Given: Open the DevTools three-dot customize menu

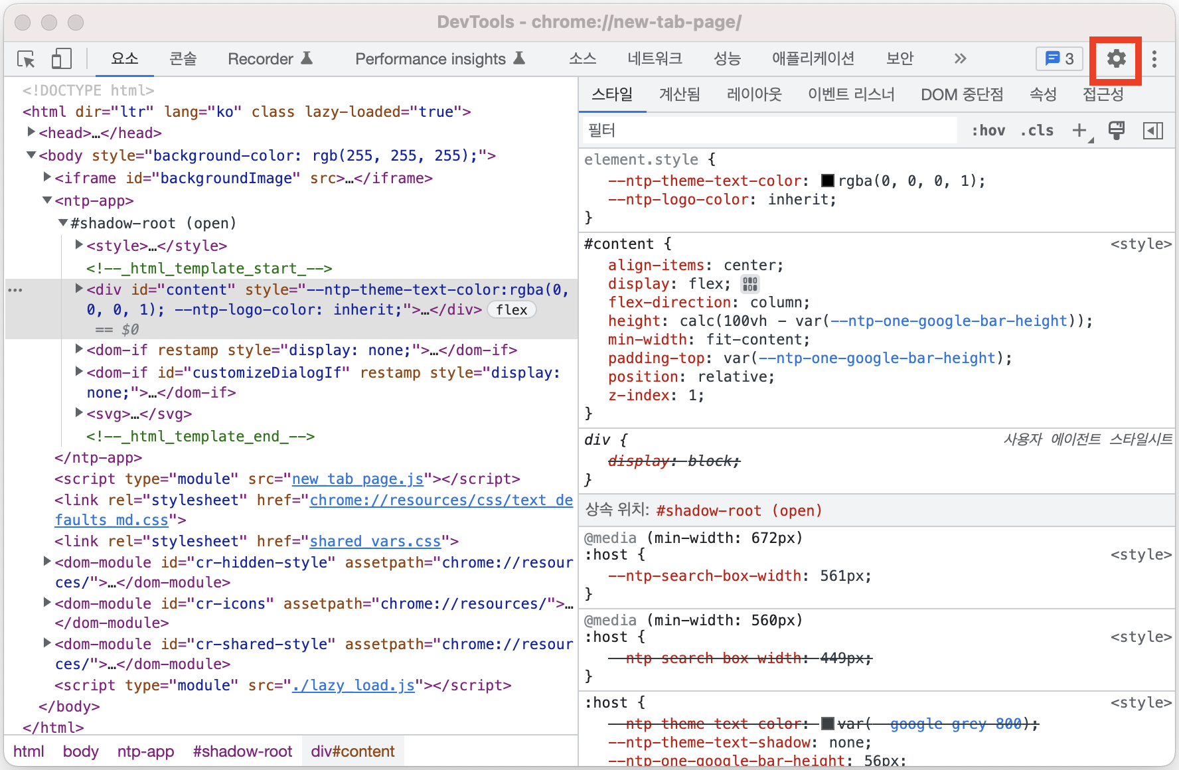Looking at the screenshot, I should [x=1154, y=59].
